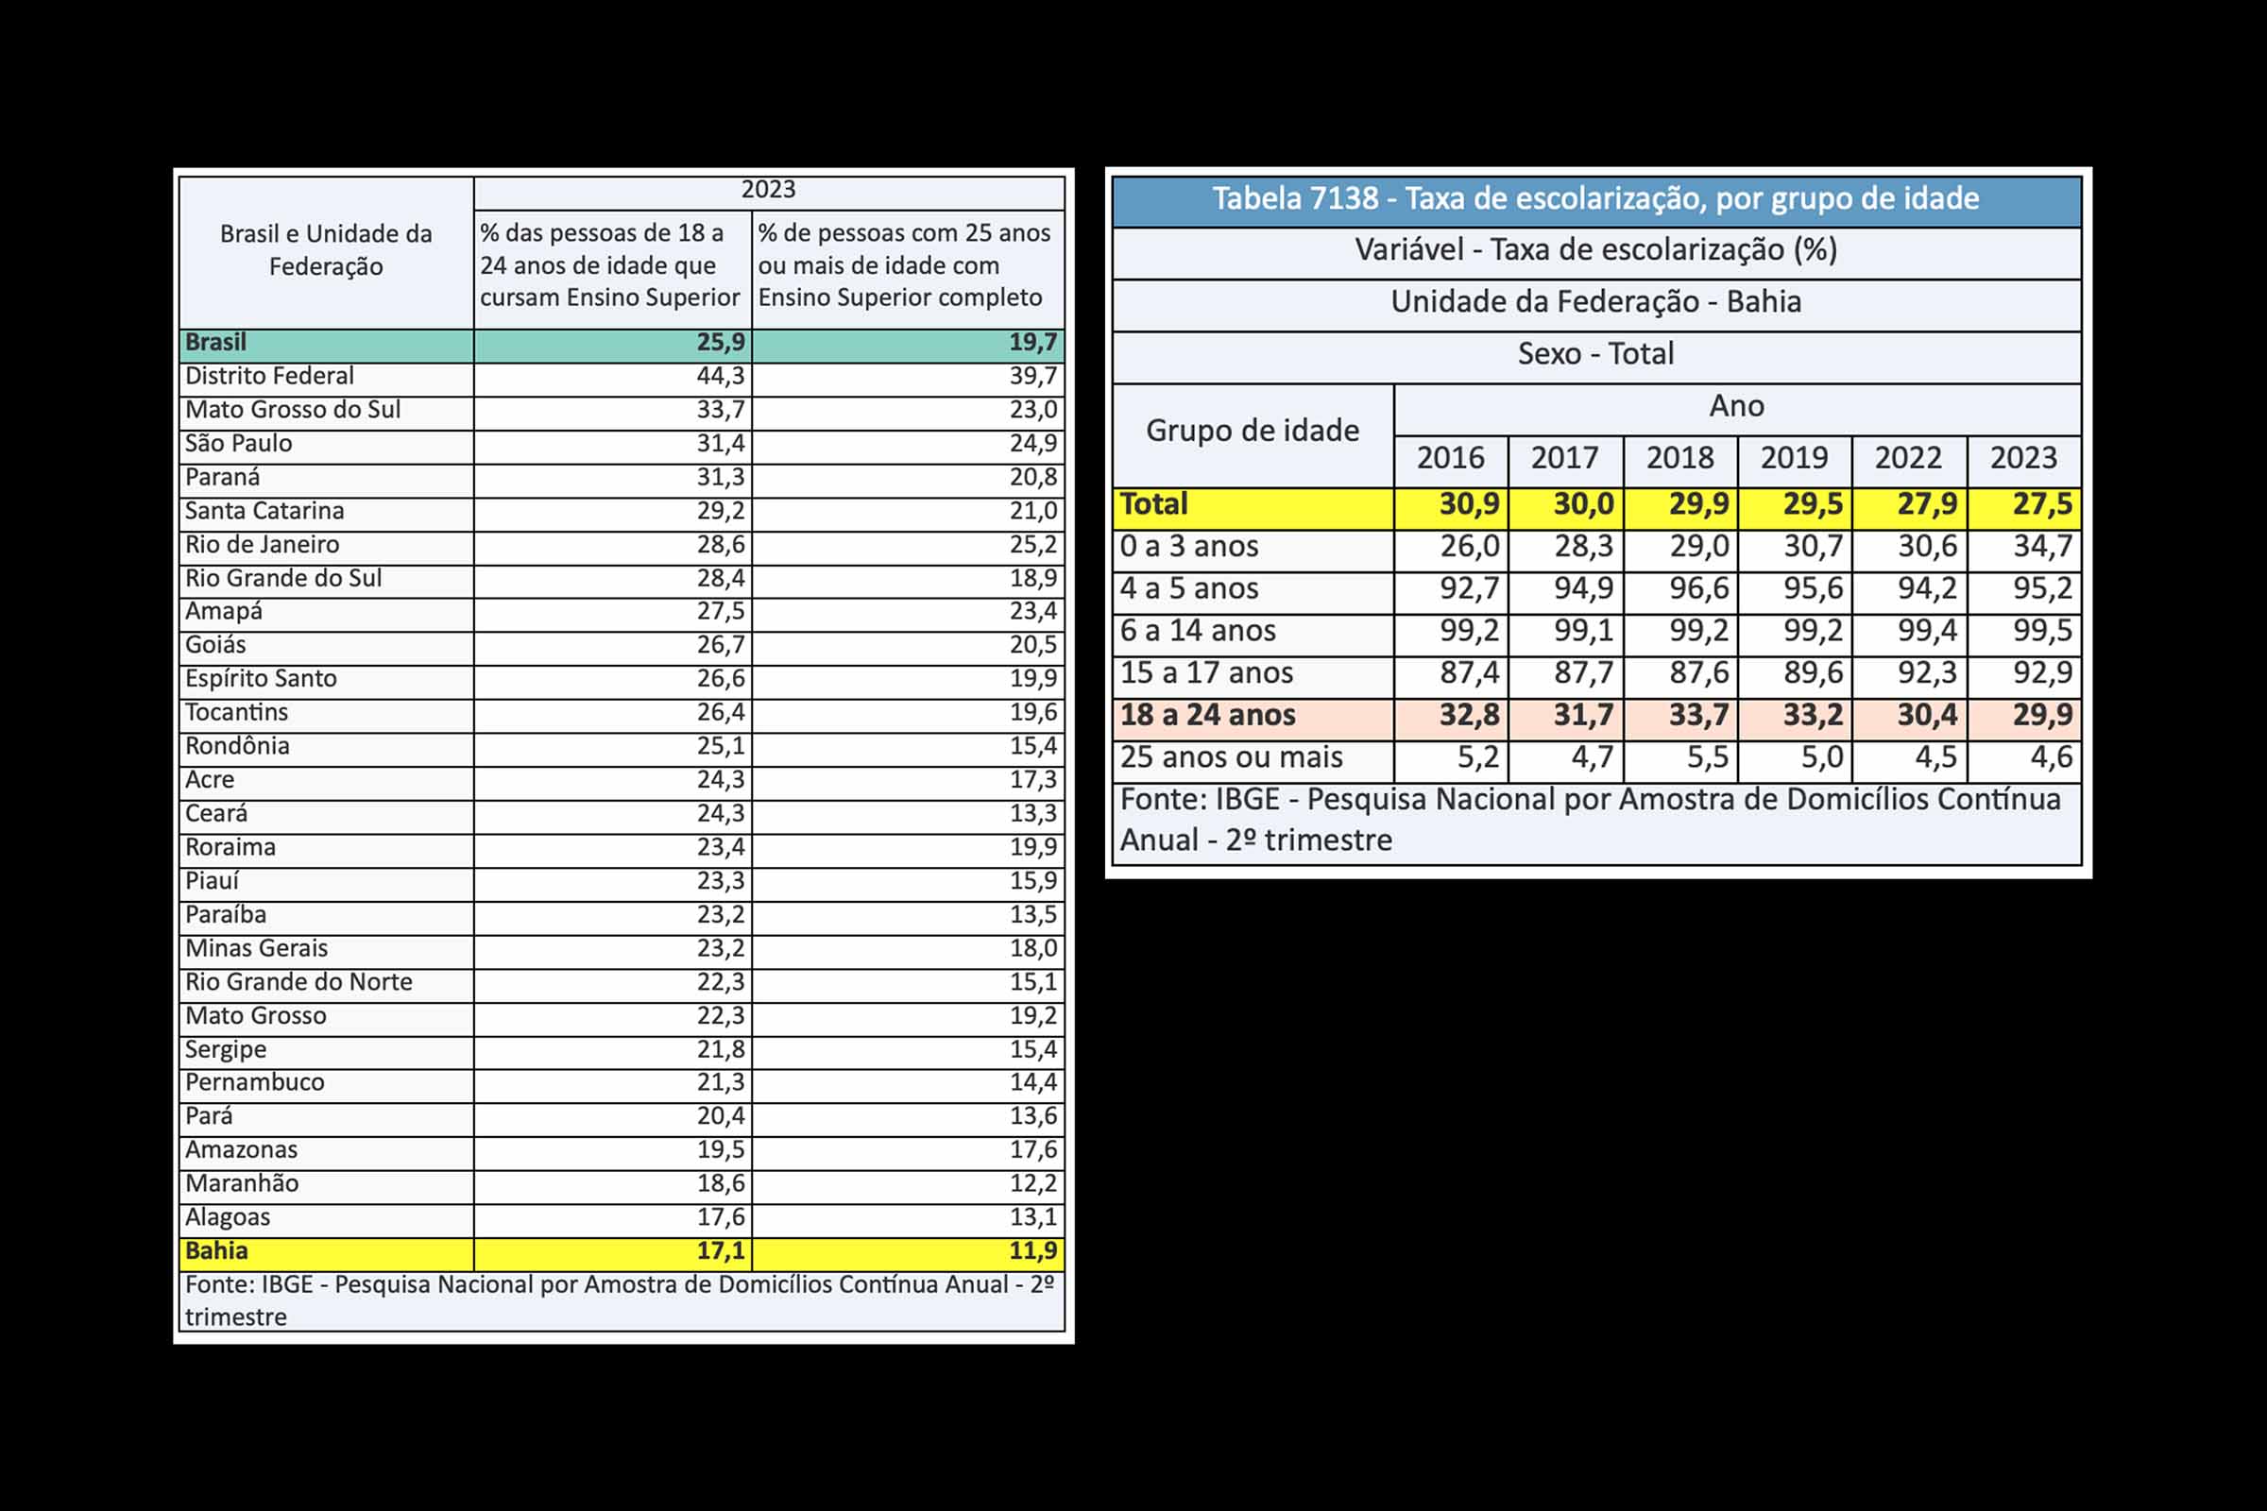Click the yellow Total row label

(x=1153, y=504)
